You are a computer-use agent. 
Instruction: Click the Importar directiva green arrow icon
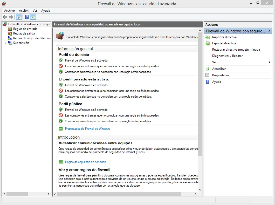coord(208,37)
